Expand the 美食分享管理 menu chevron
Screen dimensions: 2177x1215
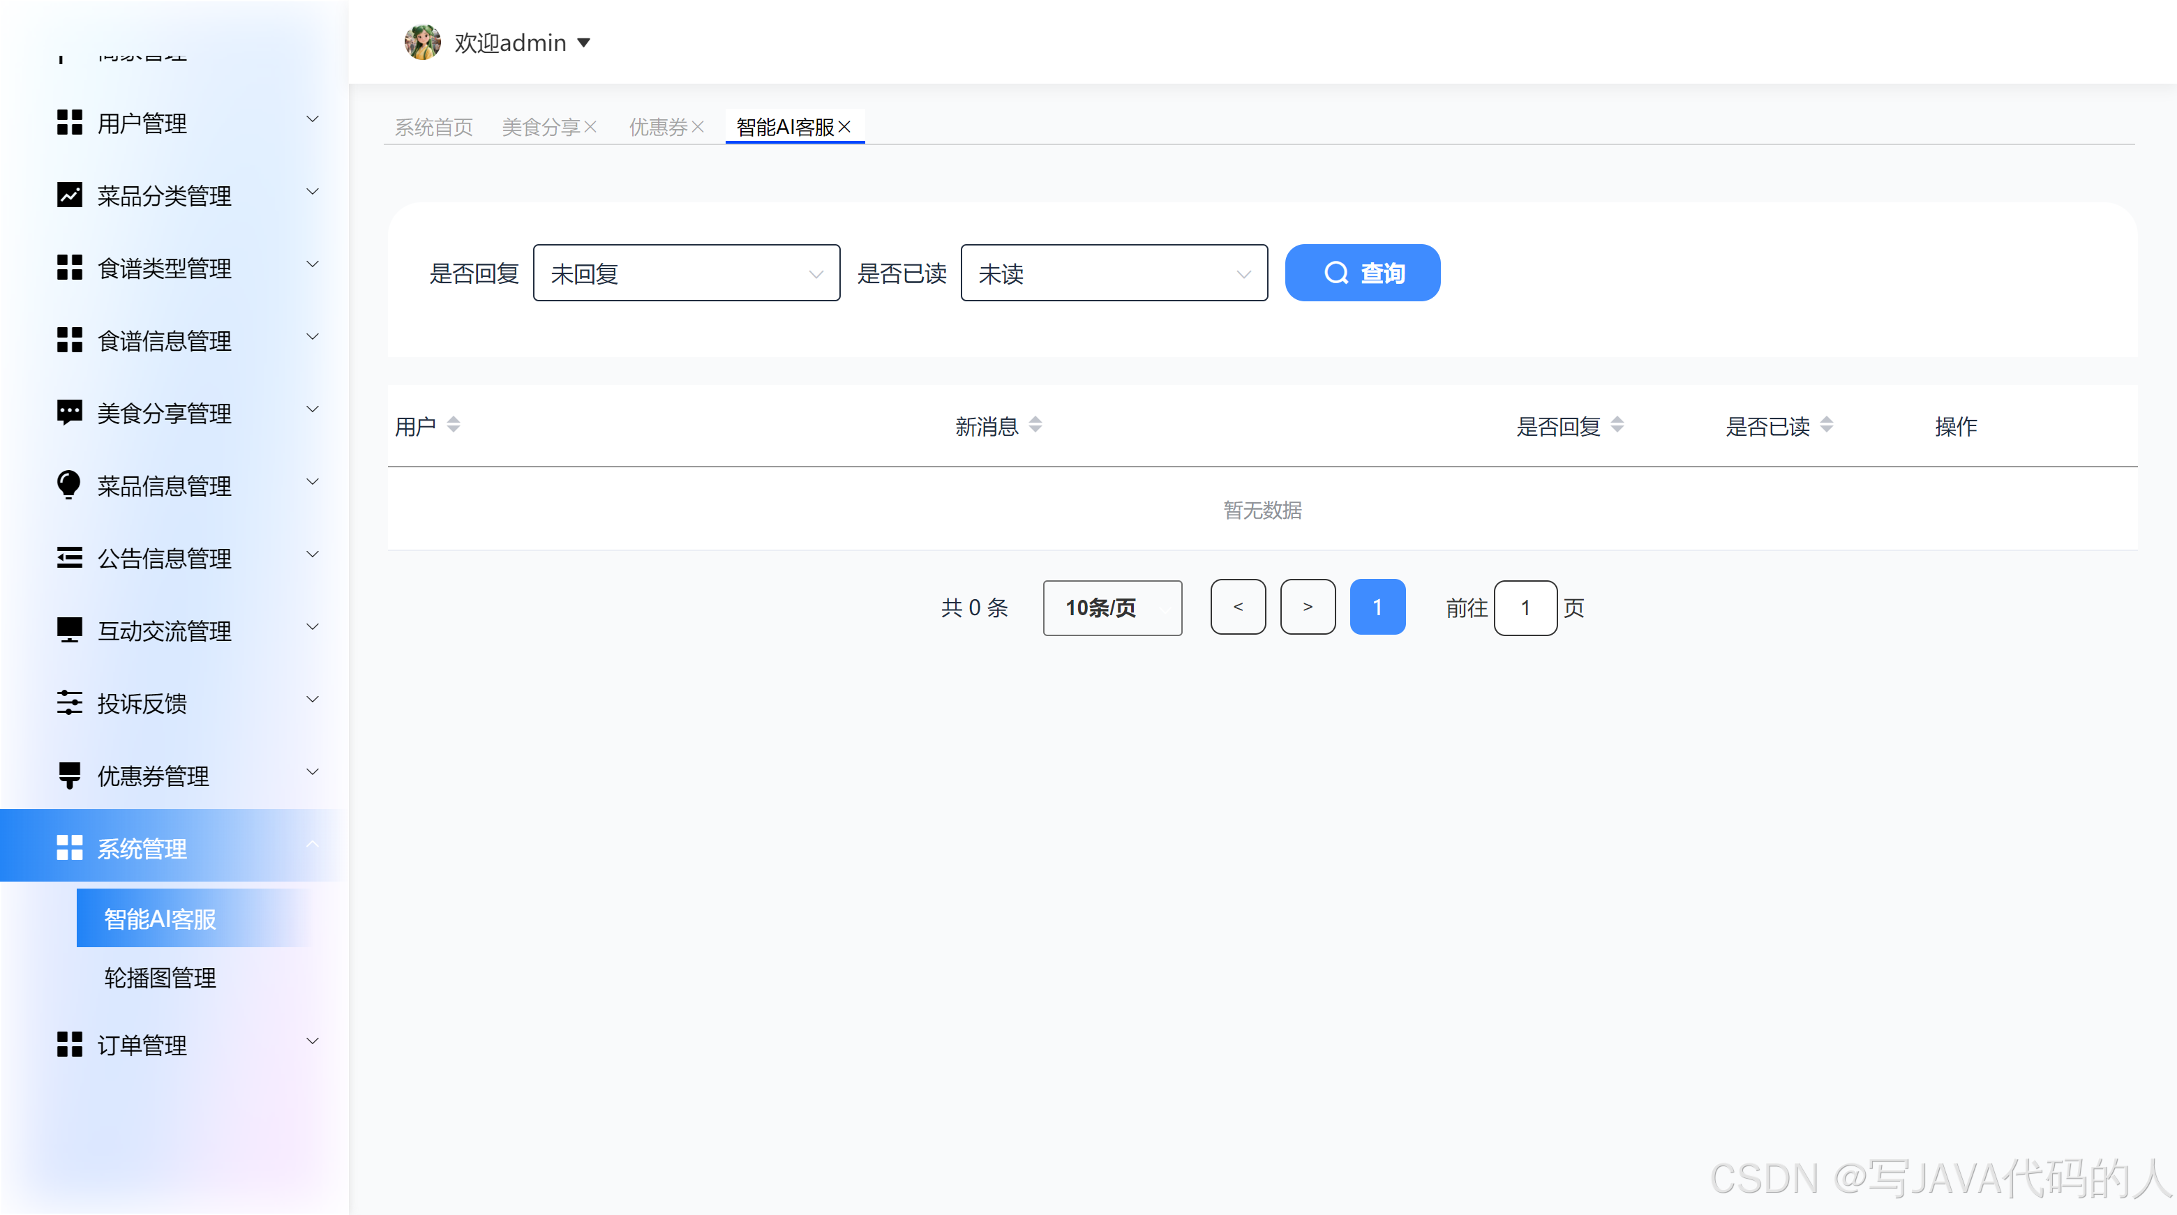[x=313, y=410]
